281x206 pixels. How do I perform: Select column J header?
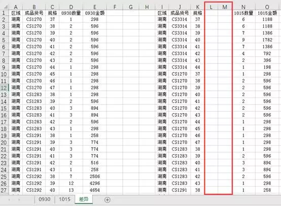coord(180,7)
